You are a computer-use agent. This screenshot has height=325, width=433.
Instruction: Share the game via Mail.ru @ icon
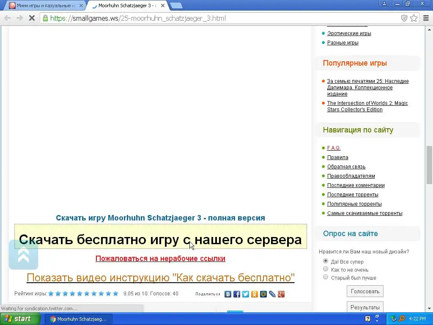click(x=263, y=294)
